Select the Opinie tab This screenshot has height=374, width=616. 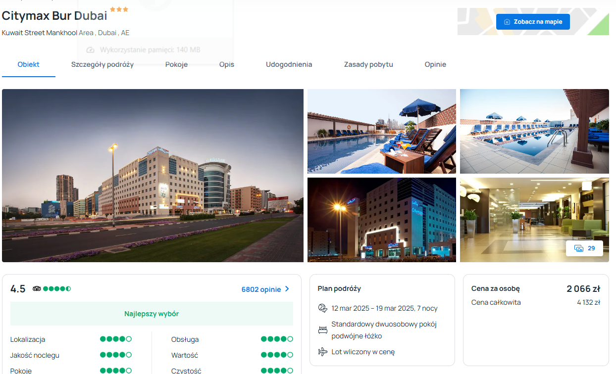pos(435,64)
